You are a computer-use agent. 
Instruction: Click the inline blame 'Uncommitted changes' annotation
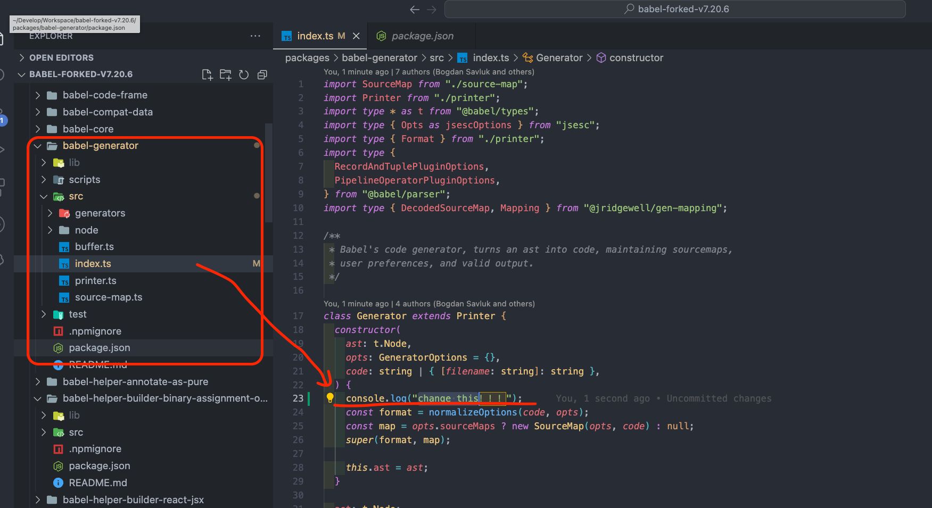[719, 398]
